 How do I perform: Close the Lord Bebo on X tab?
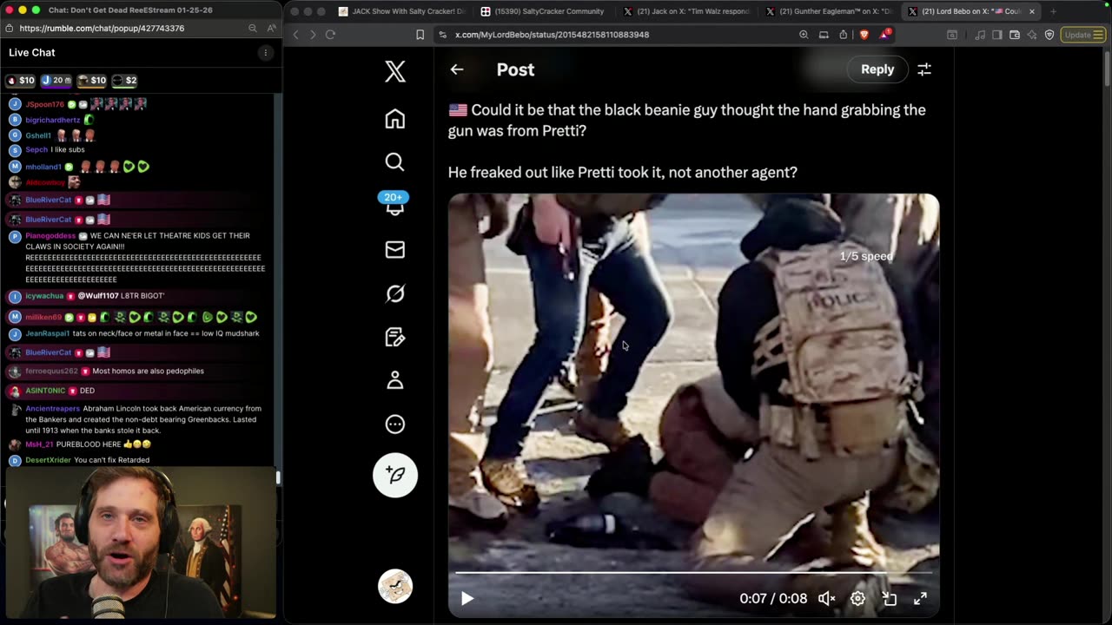[1032, 11]
